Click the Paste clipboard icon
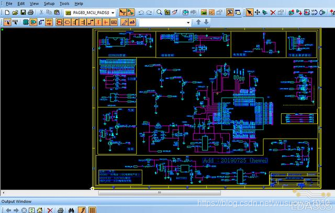The width and height of the screenshot is (335, 213). [x=57, y=13]
